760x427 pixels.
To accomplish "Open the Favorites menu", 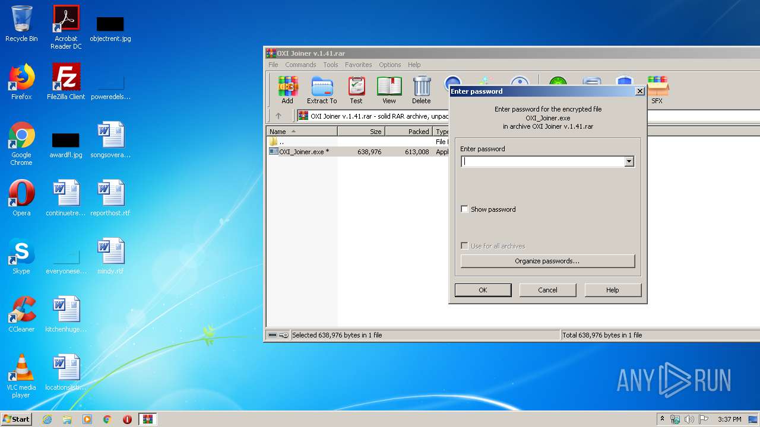I will [359, 65].
